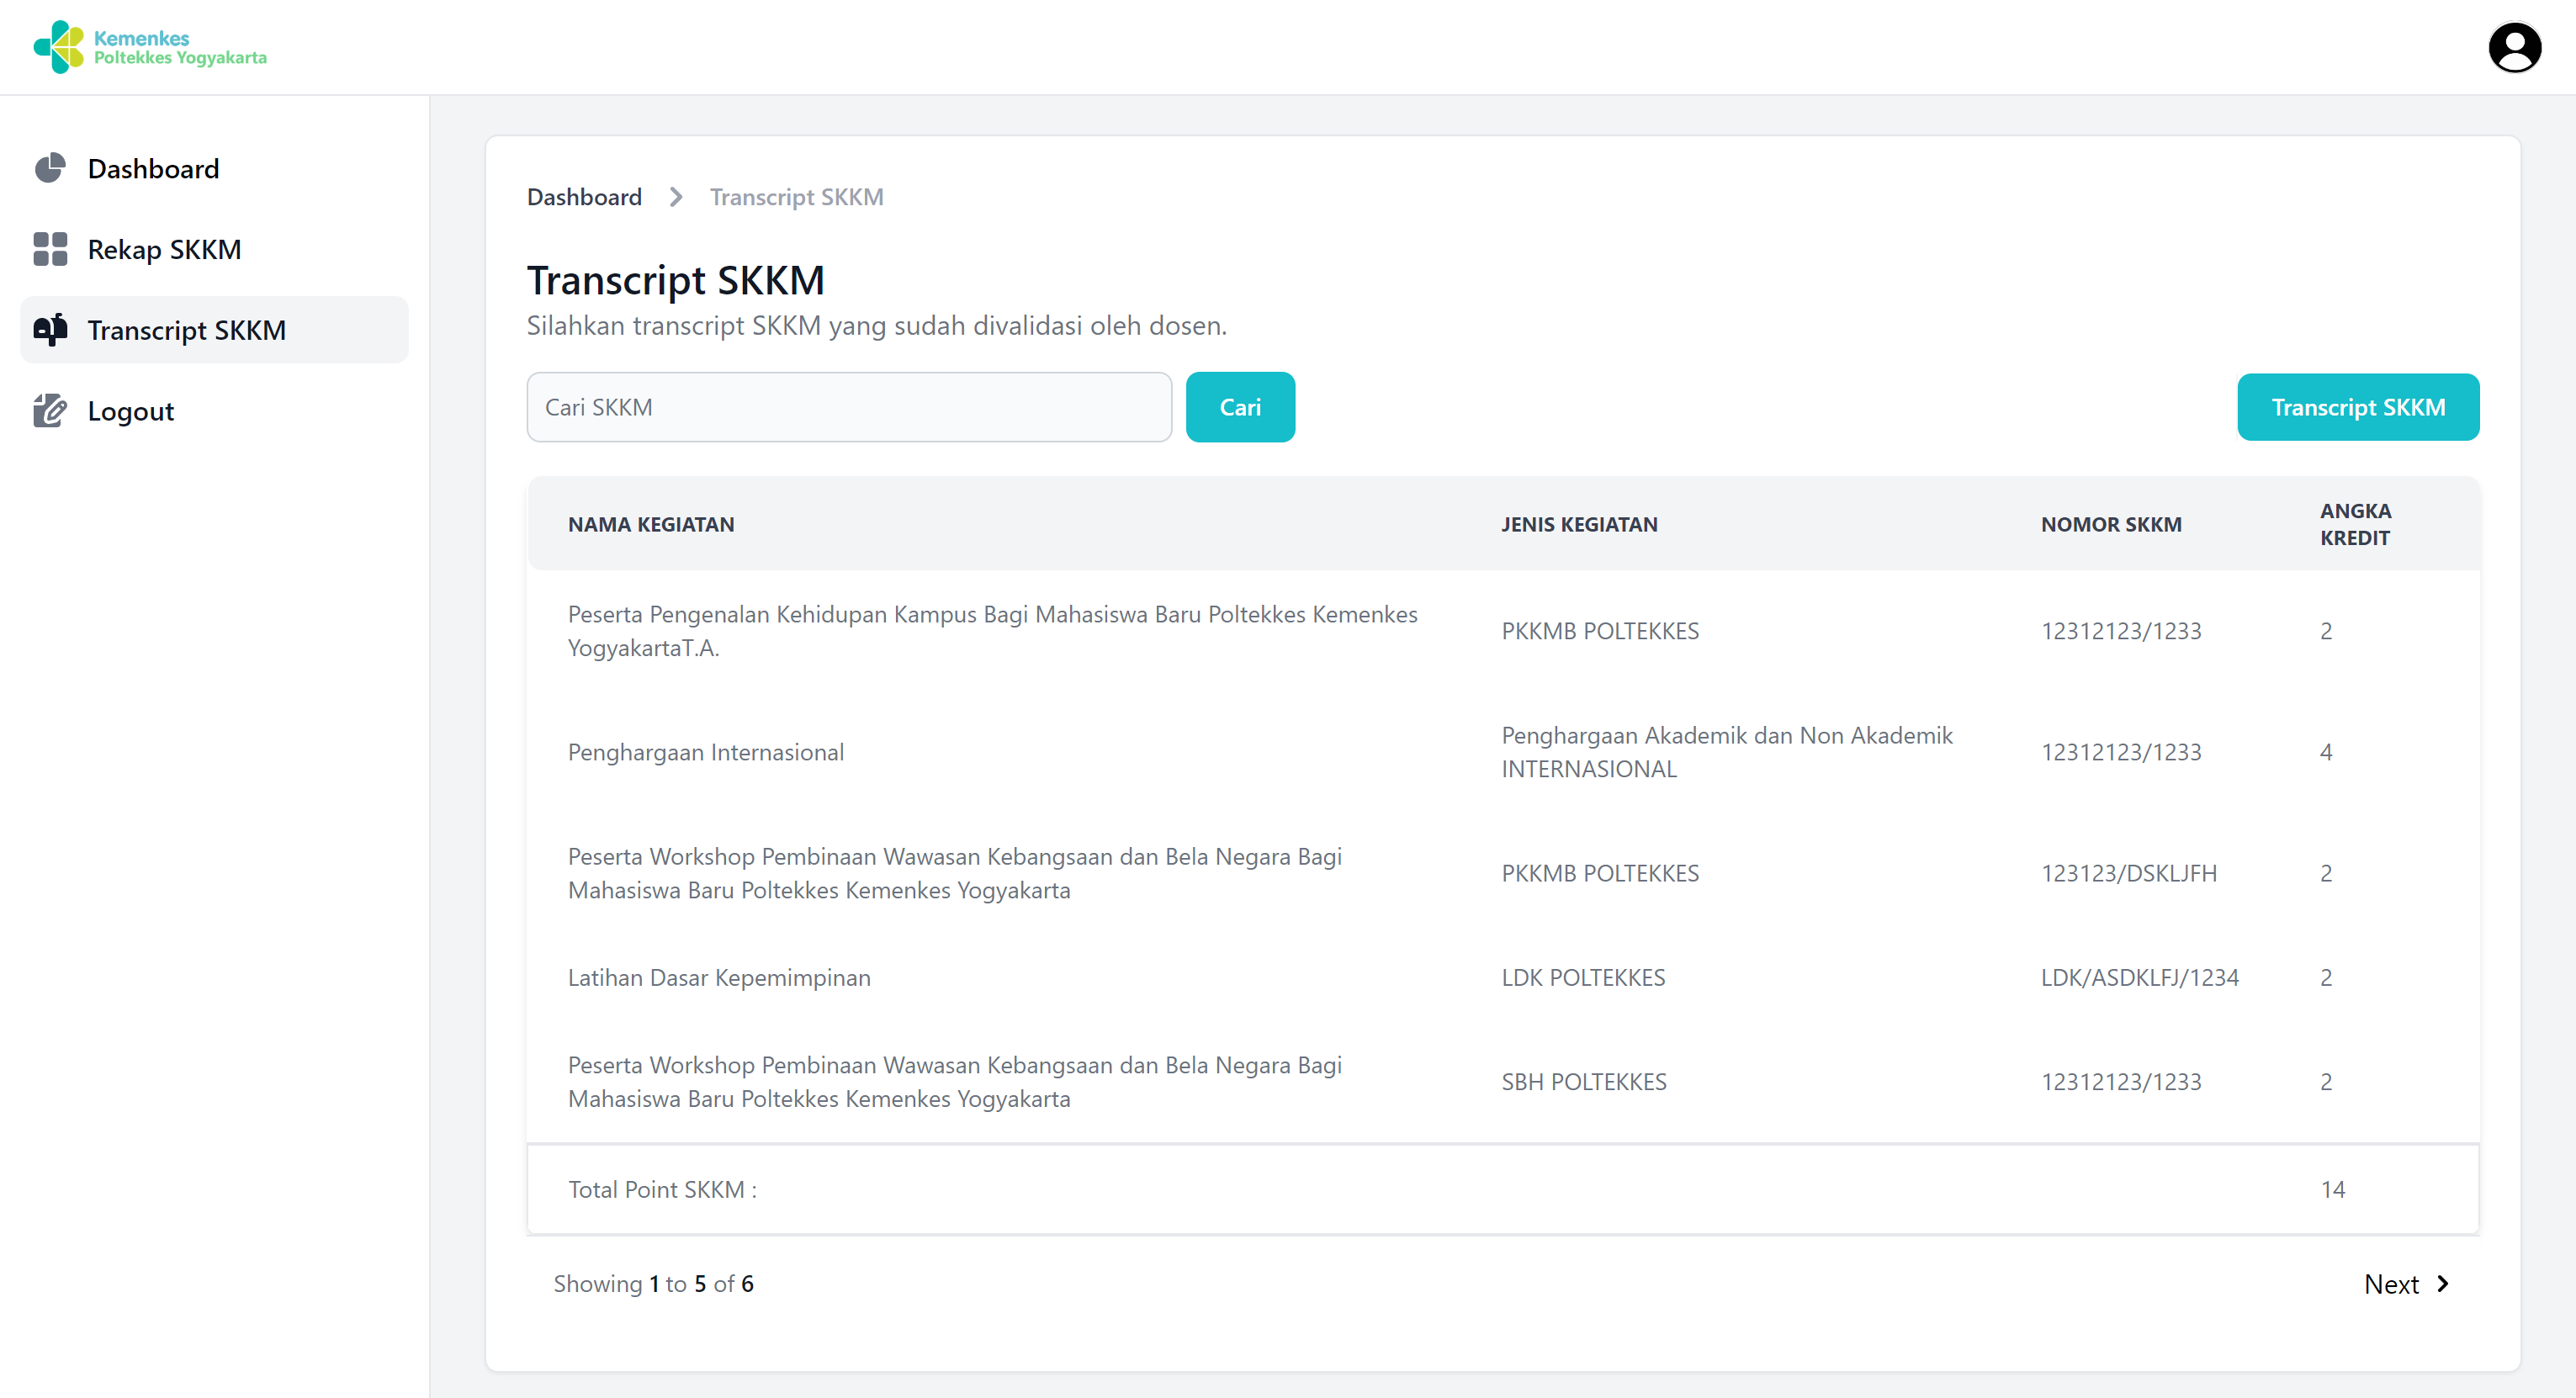Screen dimensions: 2576x1398
Task: Click the Transcript SKKM mailbox icon
Action: pos(50,329)
